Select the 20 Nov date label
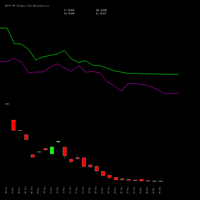Screen dimensions: 200x200 (96, 190)
